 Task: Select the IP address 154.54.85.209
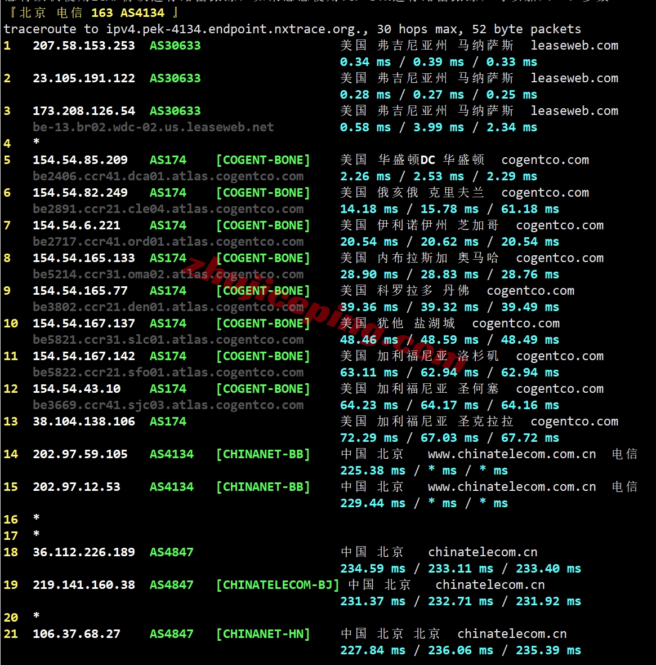click(x=80, y=160)
